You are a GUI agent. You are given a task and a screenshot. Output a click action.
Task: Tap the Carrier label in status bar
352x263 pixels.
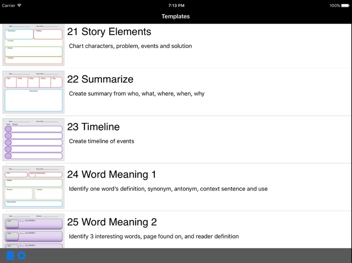pyautogui.click(x=8, y=5)
